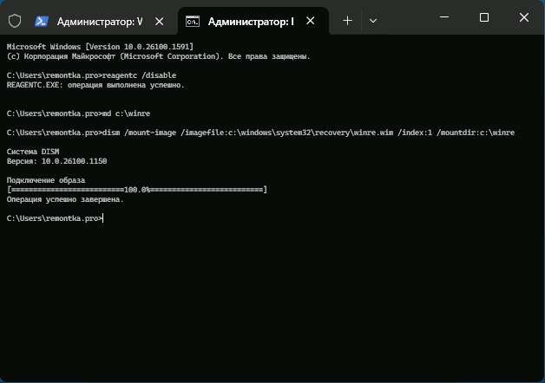The width and height of the screenshot is (545, 383).
Task: Expand the new tab profiles dropdown
Action: 373,20
